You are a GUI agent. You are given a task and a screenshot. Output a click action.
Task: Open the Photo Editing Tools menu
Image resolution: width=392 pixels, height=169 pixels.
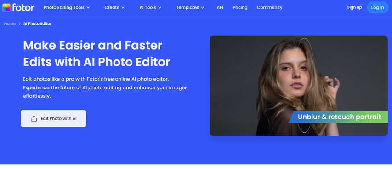(64, 7)
